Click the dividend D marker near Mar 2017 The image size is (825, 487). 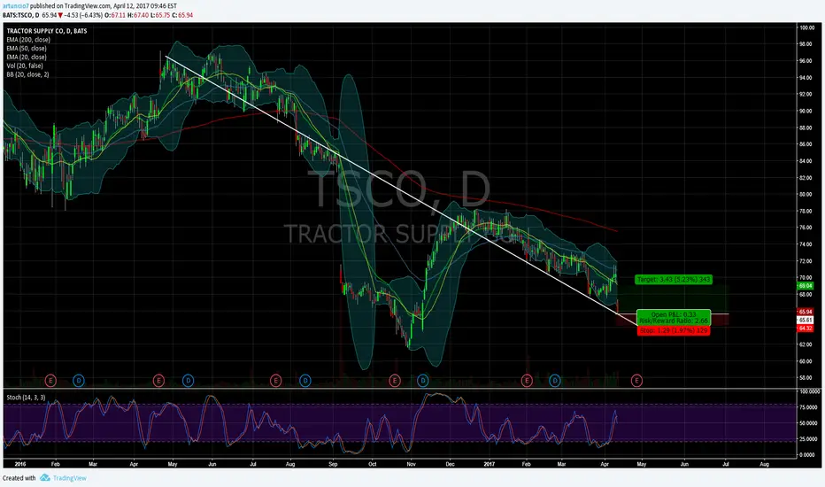pyautogui.click(x=554, y=380)
